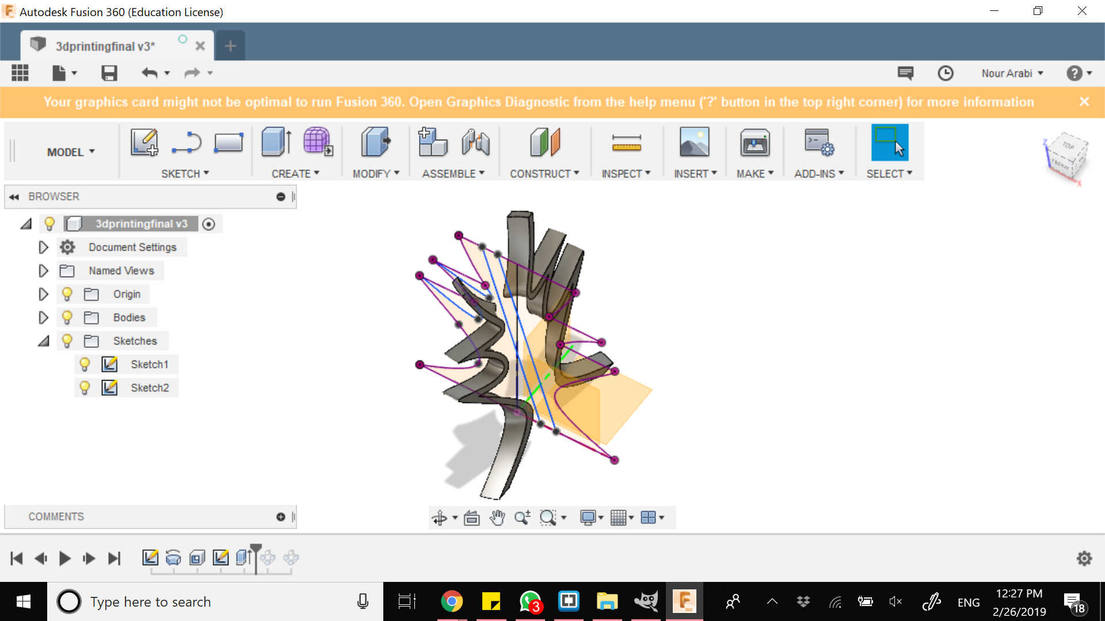Viewport: 1105px width, 621px height.
Task: Select the Extrude tool icon
Action: [x=276, y=142]
